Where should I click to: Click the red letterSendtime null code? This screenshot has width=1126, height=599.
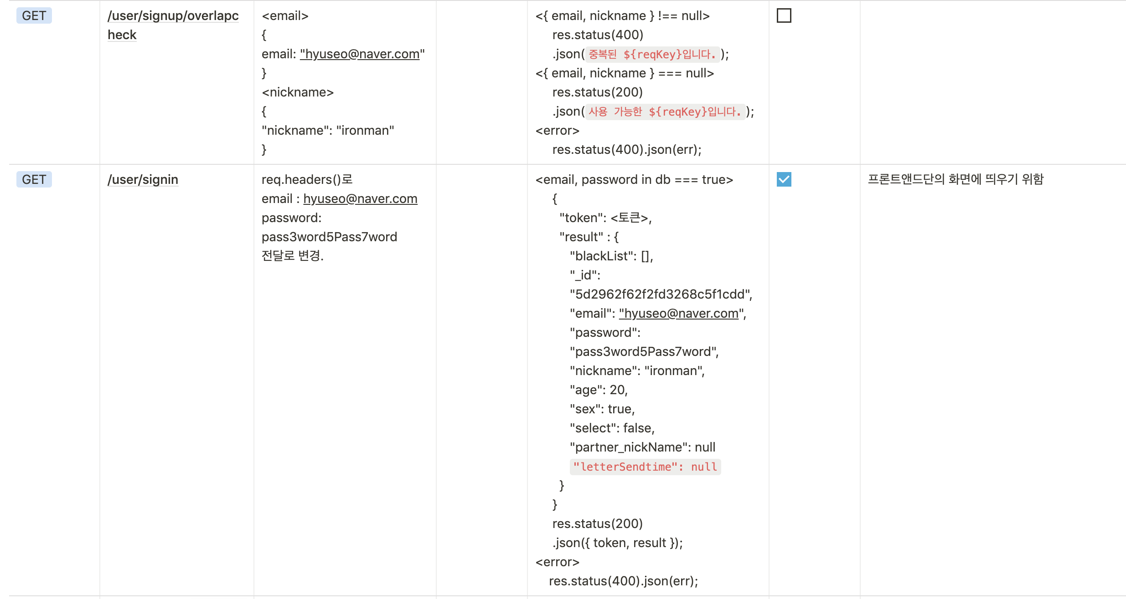point(645,467)
